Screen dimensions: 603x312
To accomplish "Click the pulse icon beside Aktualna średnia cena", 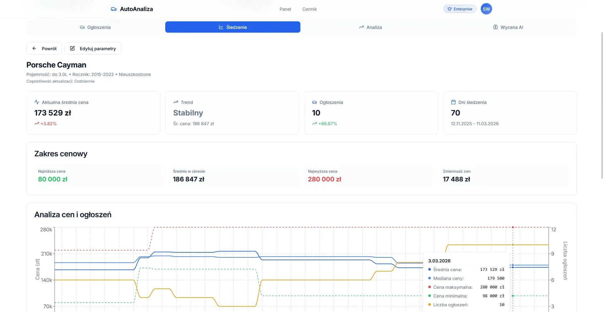I will pyautogui.click(x=37, y=102).
